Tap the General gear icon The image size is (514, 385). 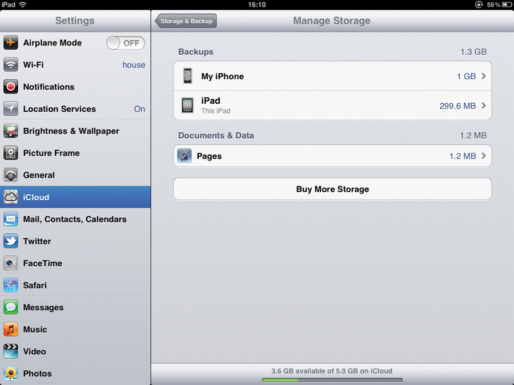[11, 175]
